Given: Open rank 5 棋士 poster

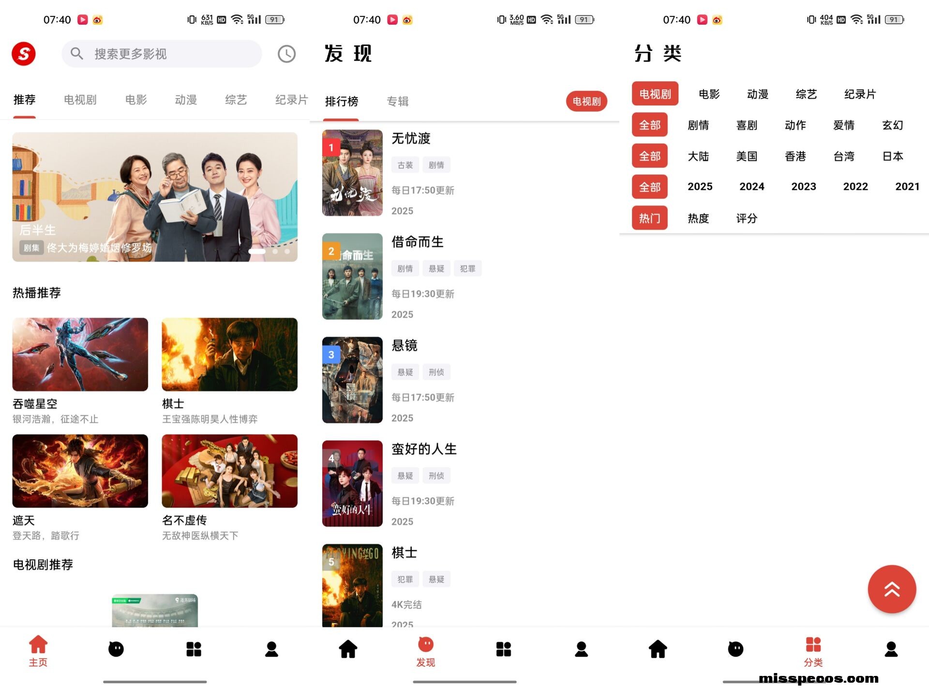Looking at the screenshot, I should point(352,586).
